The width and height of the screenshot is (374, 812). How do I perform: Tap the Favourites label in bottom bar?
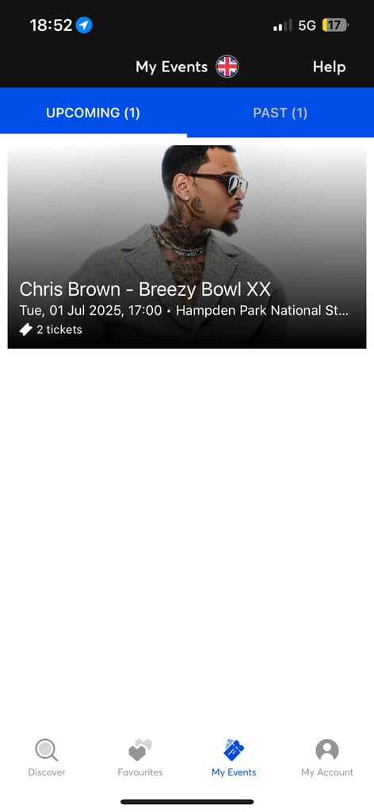coord(140,772)
